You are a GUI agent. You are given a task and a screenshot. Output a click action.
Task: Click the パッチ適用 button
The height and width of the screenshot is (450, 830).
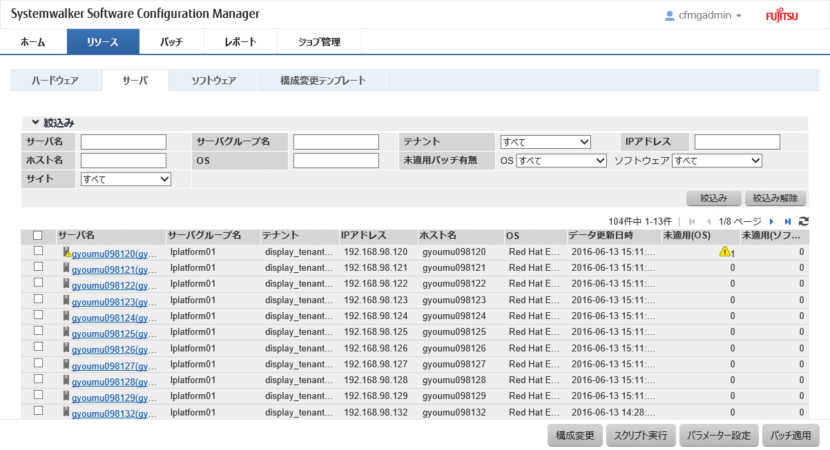pyautogui.click(x=790, y=436)
